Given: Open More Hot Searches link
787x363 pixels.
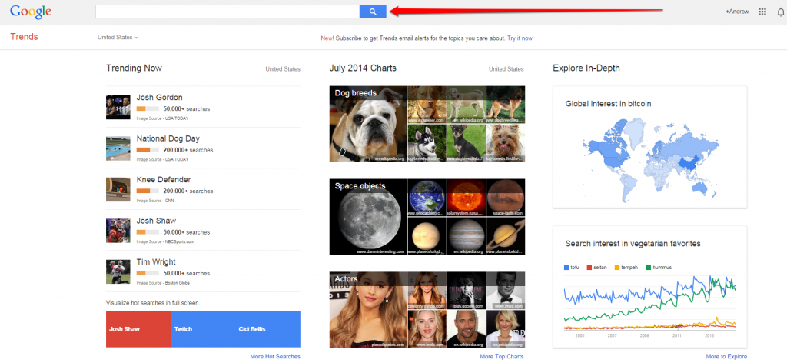Looking at the screenshot, I should 275,357.
